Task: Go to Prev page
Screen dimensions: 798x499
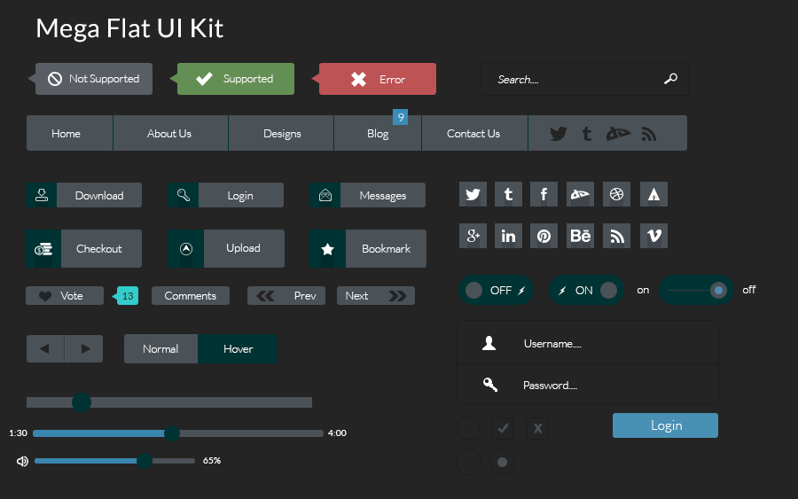Action: [x=286, y=296]
